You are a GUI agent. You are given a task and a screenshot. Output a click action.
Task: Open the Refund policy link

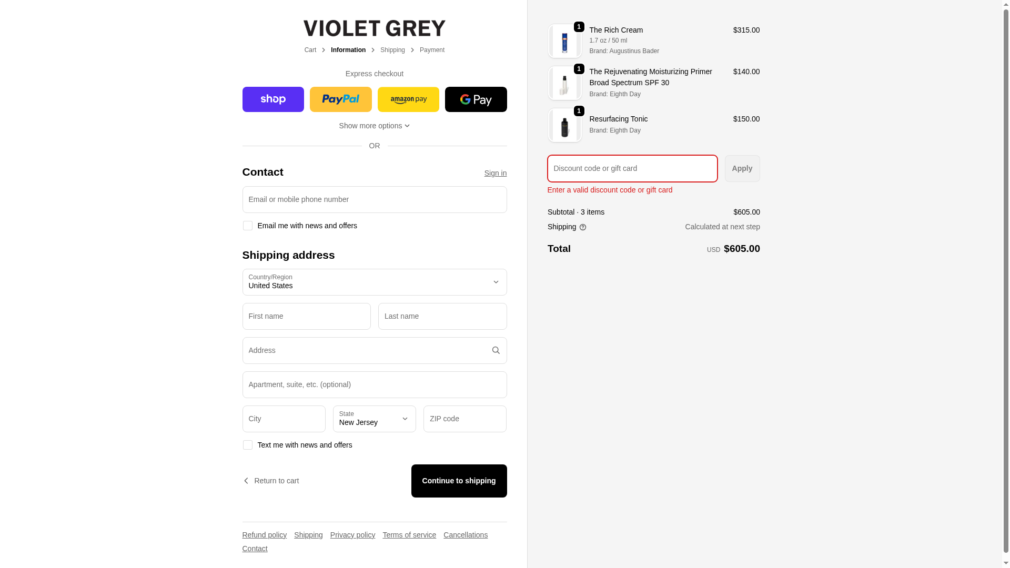pyautogui.click(x=264, y=535)
